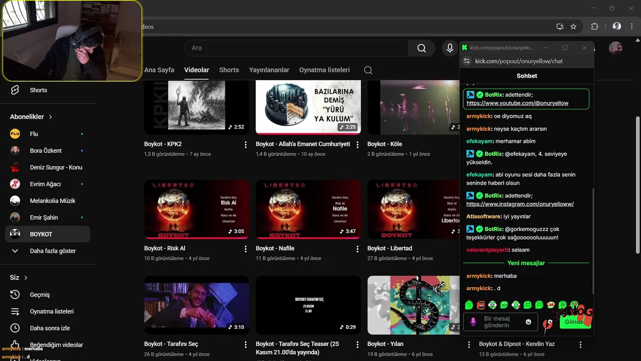Open options menu for Allah'a Emanet Cumhuriyeti

click(357, 145)
